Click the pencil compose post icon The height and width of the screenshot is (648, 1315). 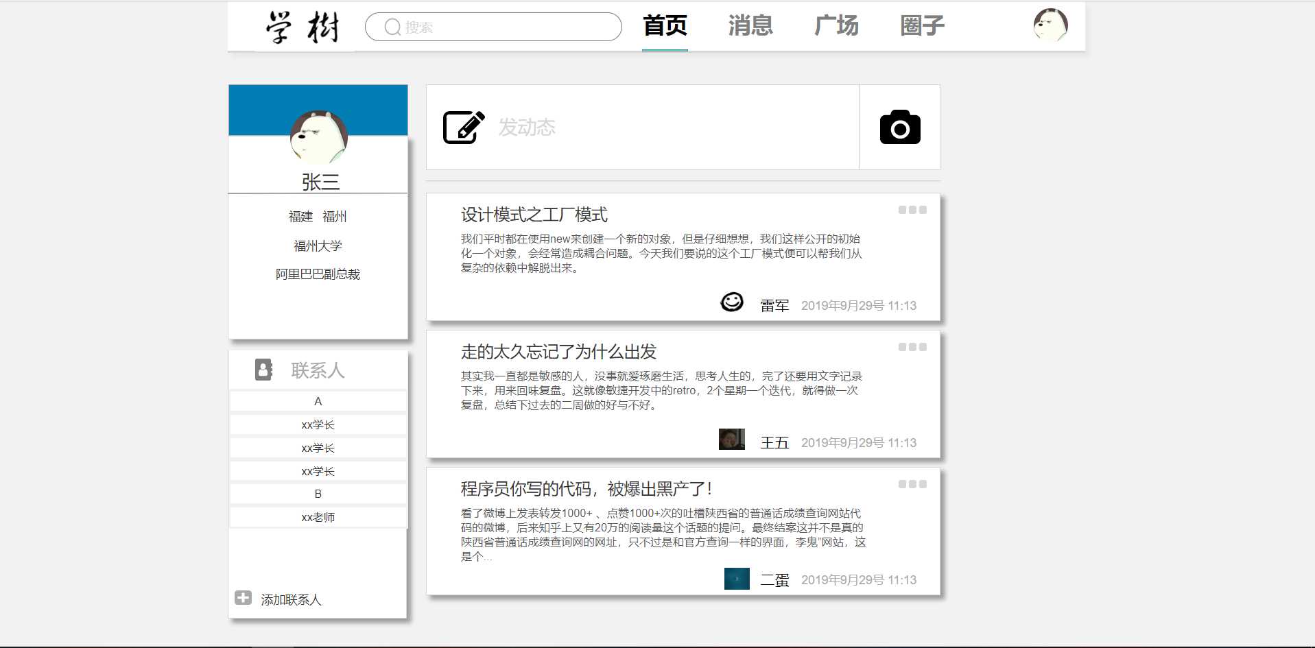(x=464, y=127)
